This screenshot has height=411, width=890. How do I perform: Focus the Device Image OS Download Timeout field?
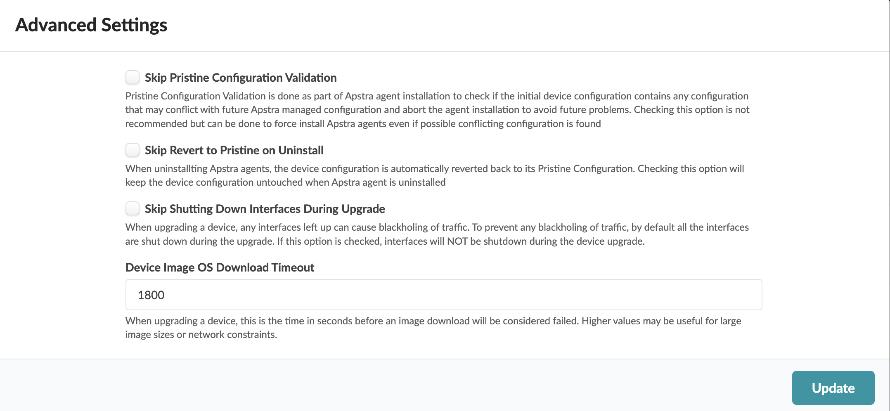point(443,295)
